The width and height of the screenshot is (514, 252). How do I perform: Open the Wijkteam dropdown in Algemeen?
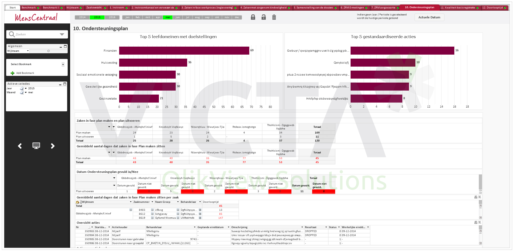pos(28,51)
